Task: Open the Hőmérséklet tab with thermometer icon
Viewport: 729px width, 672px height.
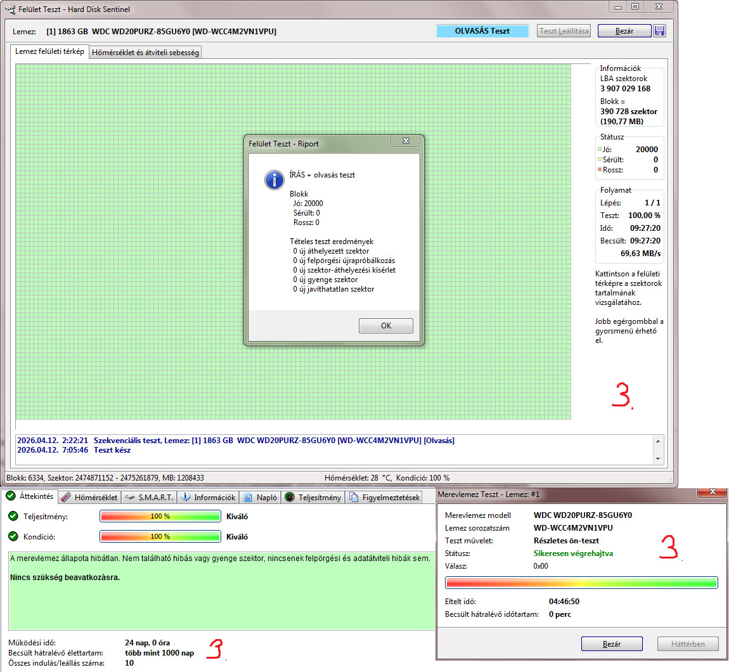Action: coord(90,497)
